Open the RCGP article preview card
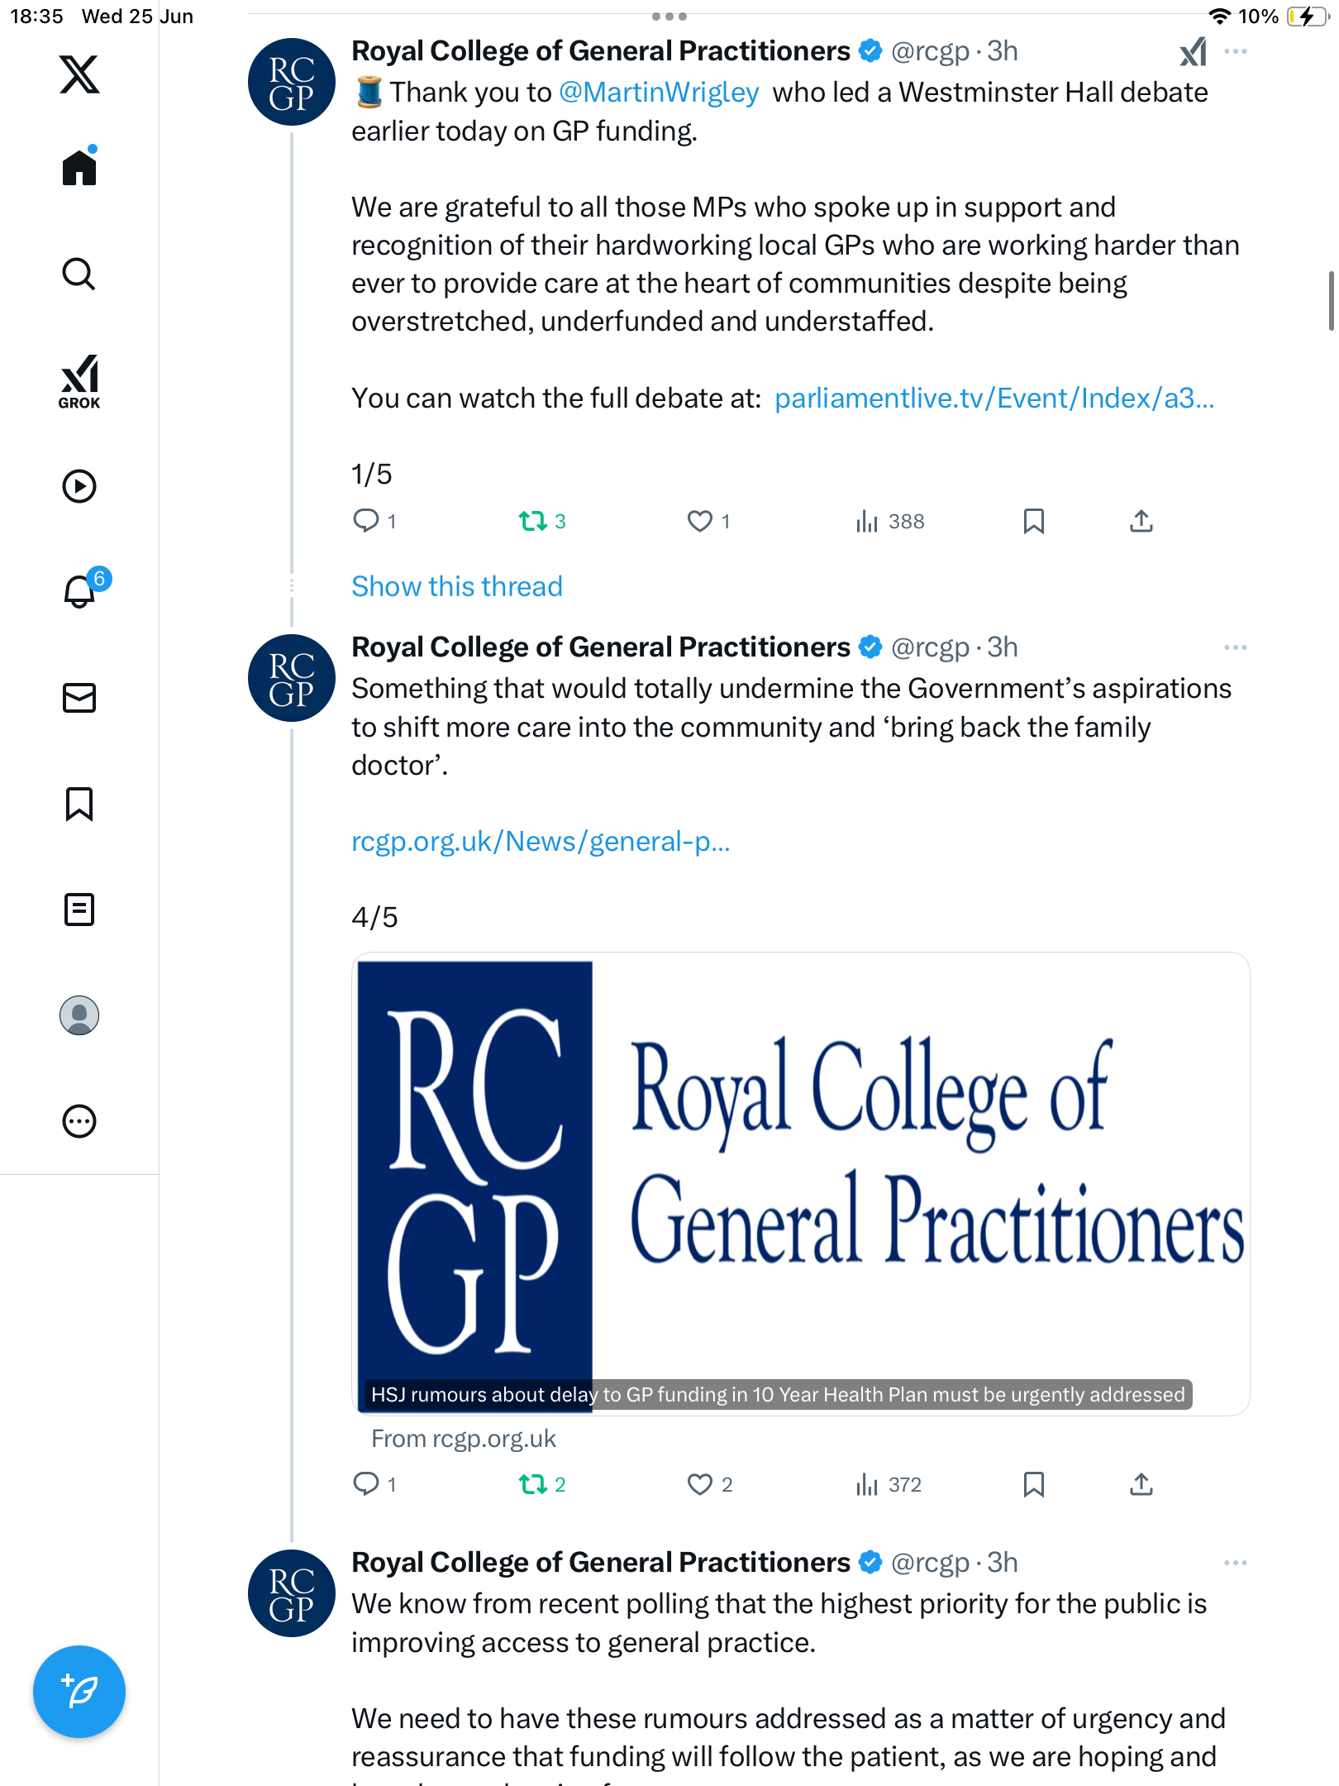This screenshot has height=1786, width=1339. pyautogui.click(x=800, y=1184)
